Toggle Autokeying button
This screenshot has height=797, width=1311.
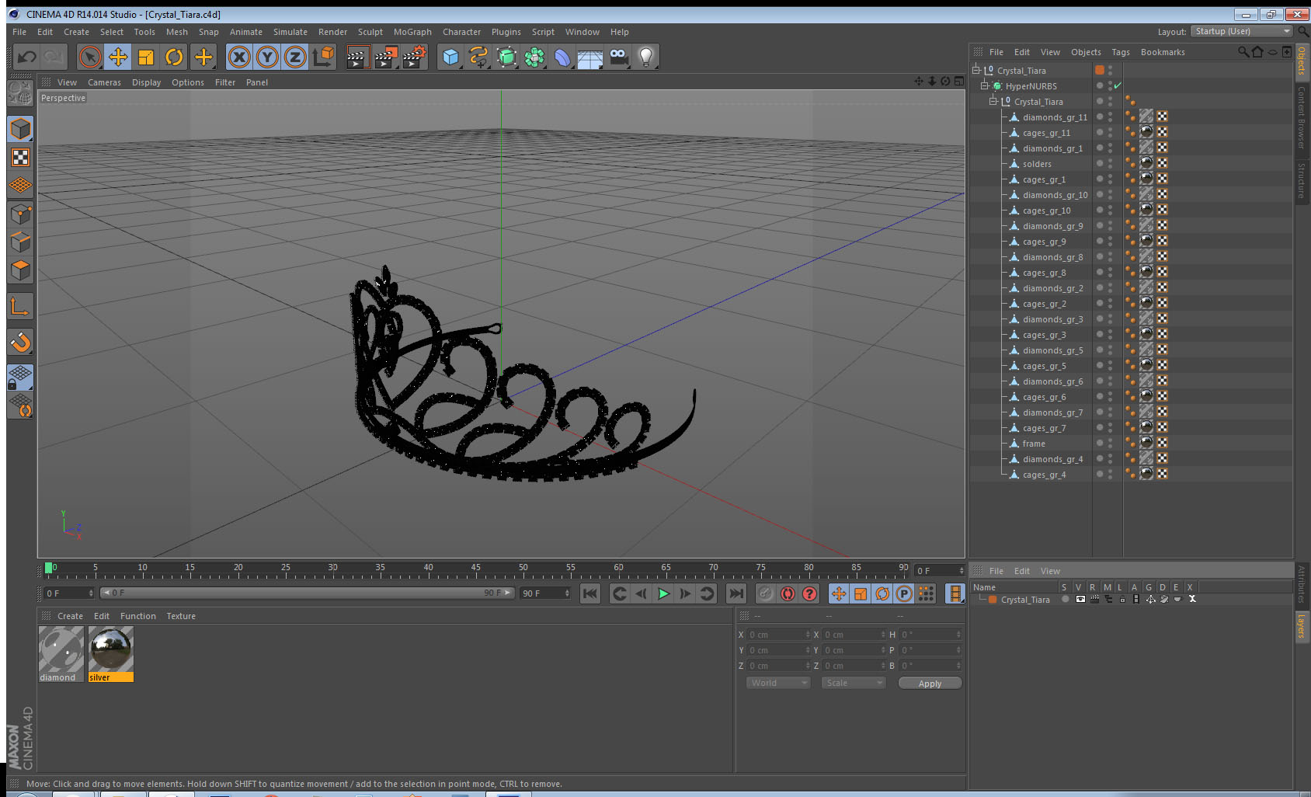(x=788, y=593)
